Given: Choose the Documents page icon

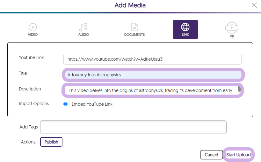Looking at the screenshot, I should point(134,27).
